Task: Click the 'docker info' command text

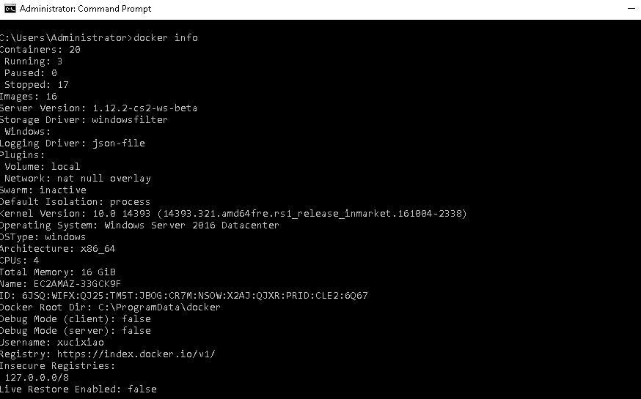Action: pos(166,37)
